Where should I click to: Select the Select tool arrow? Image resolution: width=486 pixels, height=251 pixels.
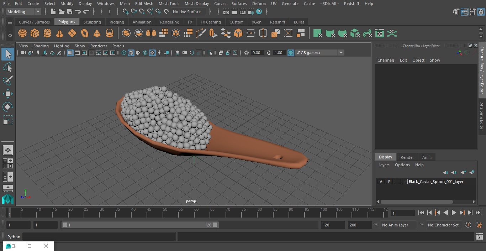[x=8, y=54]
